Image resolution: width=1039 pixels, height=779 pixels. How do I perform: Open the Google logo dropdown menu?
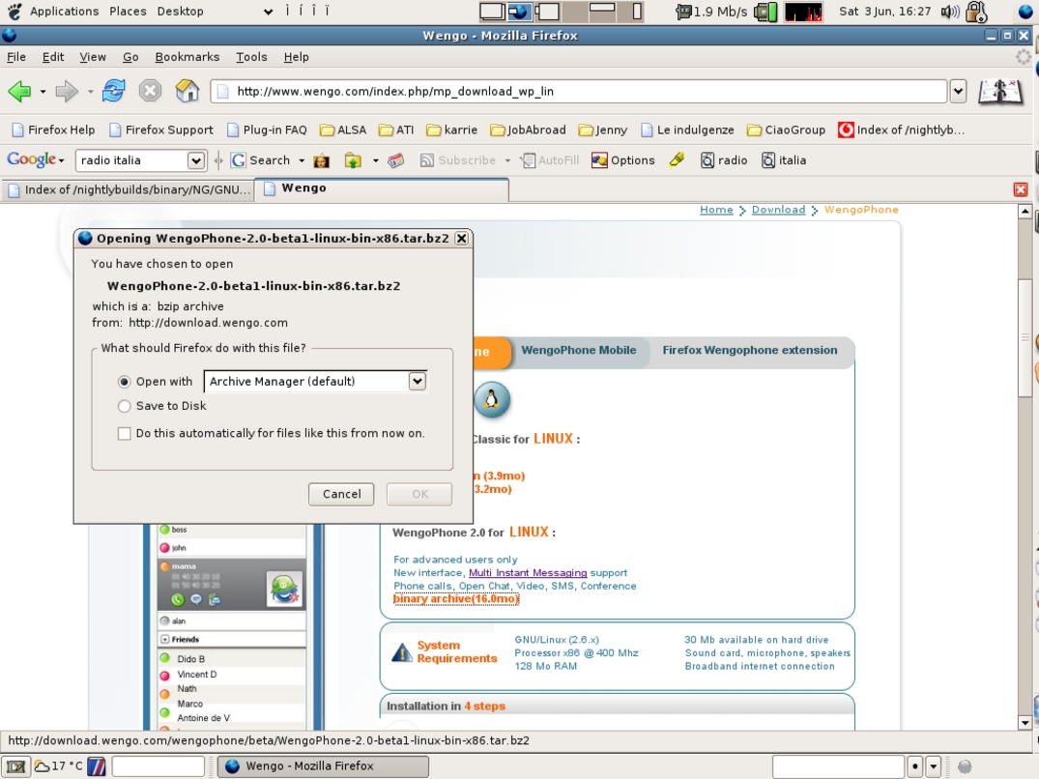pyautogui.click(x=36, y=159)
